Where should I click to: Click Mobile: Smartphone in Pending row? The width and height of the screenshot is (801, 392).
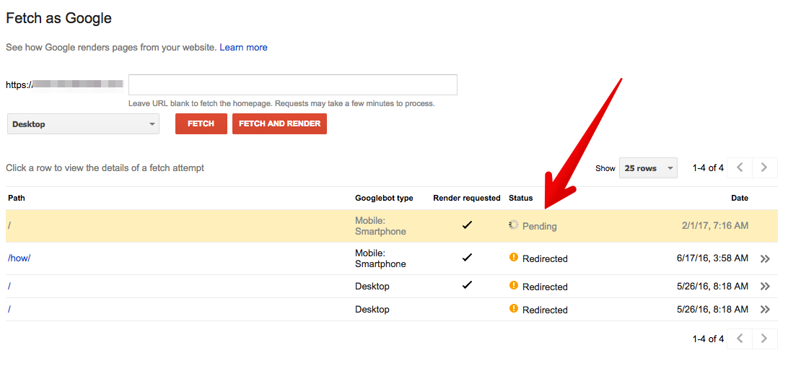[380, 226]
